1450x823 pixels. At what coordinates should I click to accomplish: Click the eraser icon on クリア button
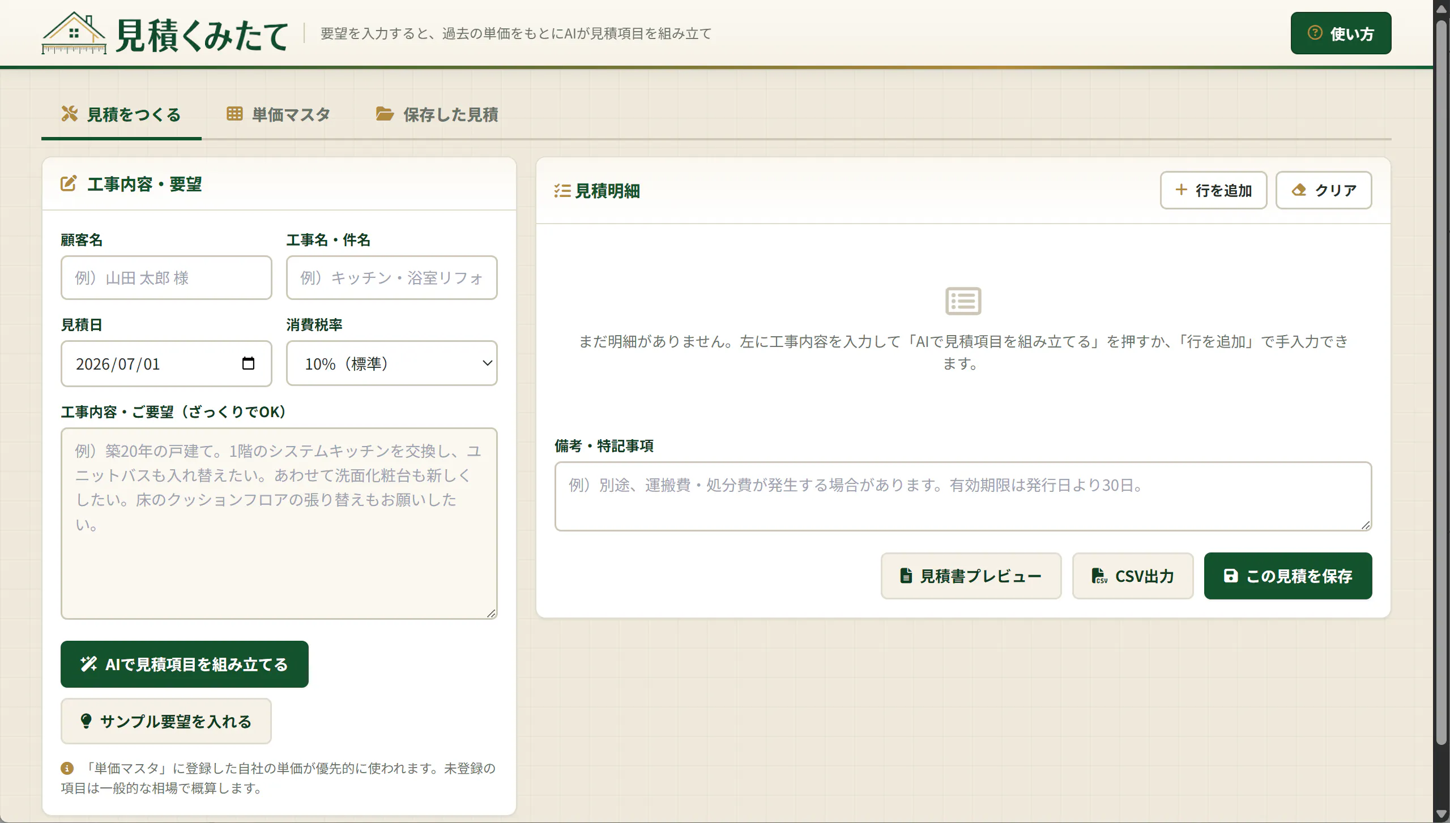pyautogui.click(x=1299, y=190)
